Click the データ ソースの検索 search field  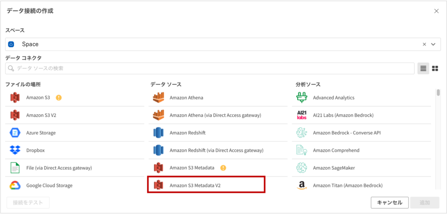210,69
